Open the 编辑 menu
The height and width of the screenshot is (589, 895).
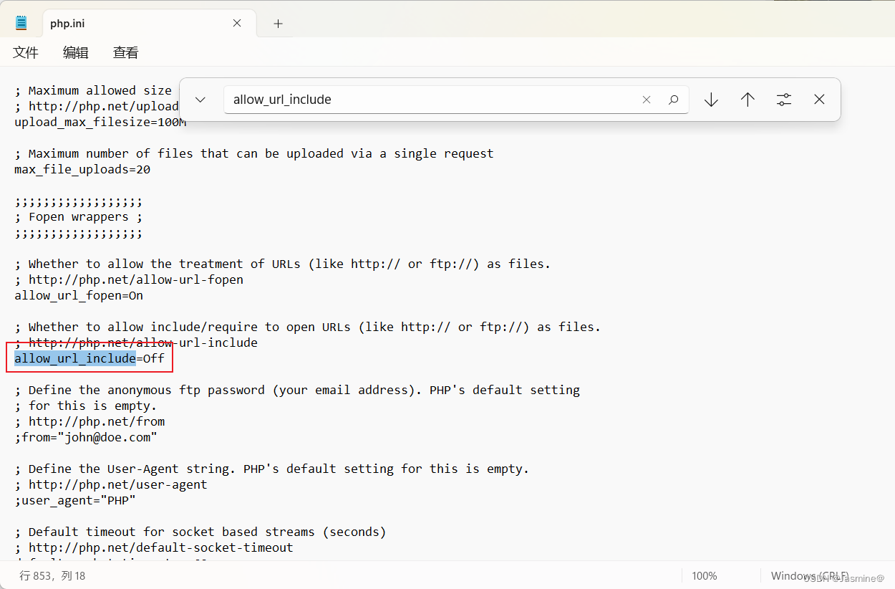pos(75,52)
